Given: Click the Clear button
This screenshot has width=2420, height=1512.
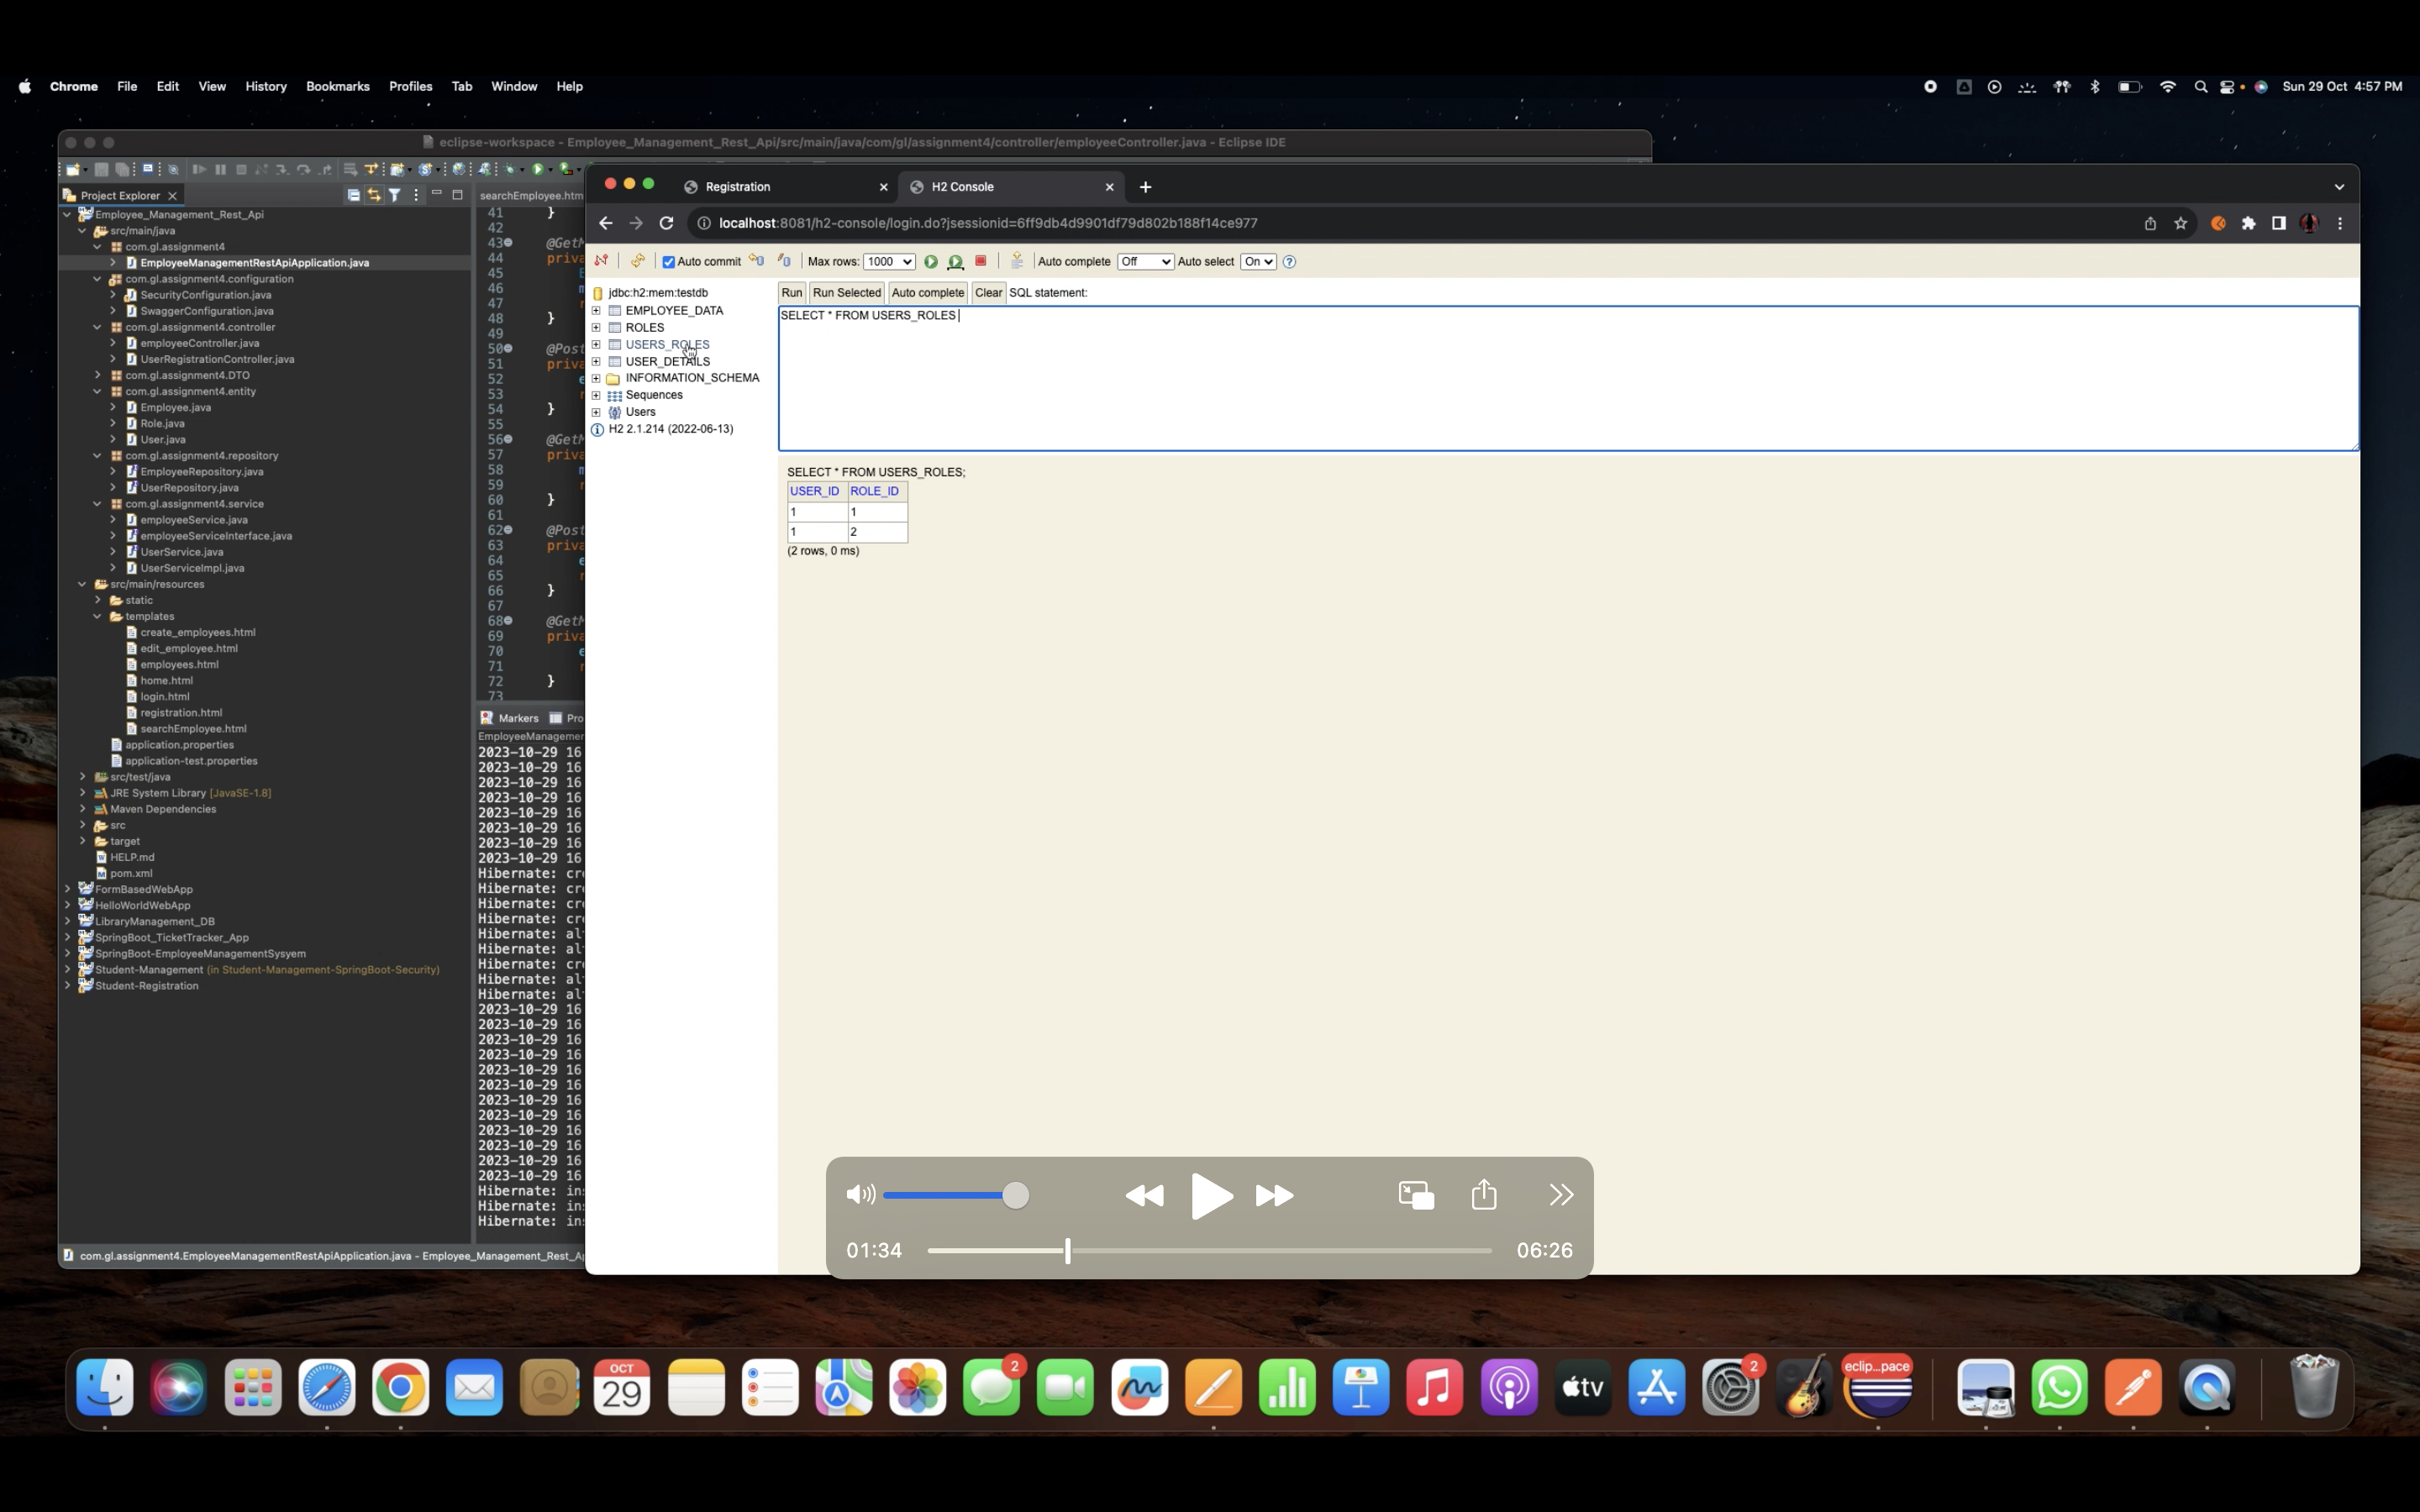Looking at the screenshot, I should 988,292.
